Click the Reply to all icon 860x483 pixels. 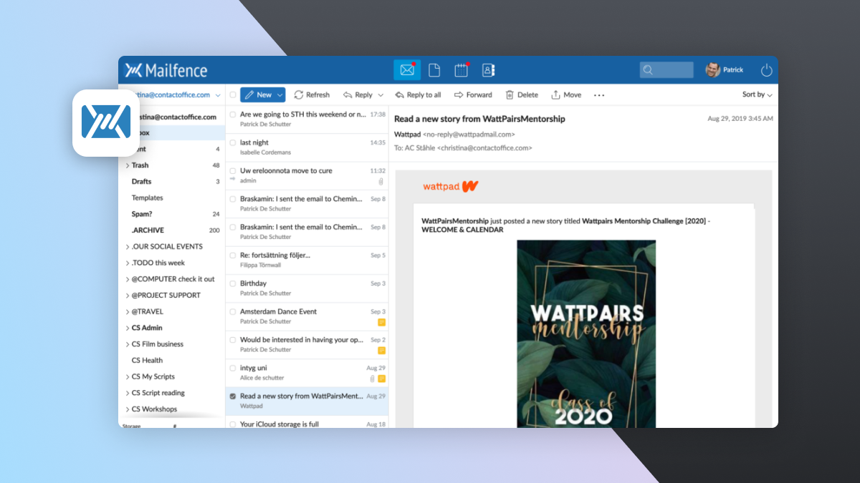(399, 94)
